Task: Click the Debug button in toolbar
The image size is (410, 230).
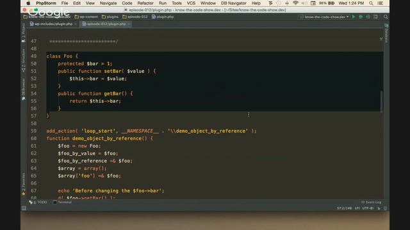Action: point(361,17)
